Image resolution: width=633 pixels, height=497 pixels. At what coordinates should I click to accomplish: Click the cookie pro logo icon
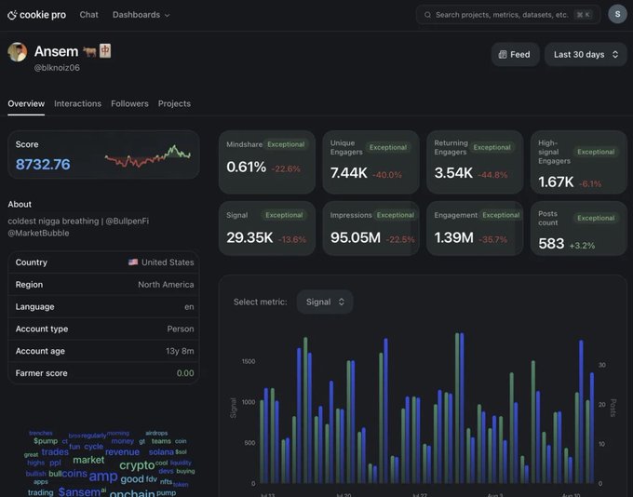12,15
